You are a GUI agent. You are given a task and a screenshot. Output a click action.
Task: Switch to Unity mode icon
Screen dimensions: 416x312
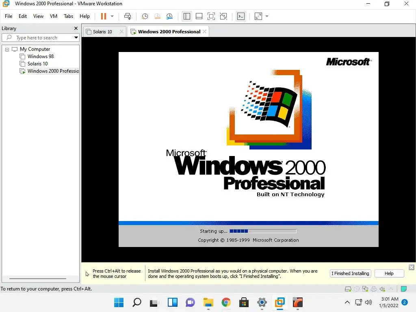tap(224, 16)
